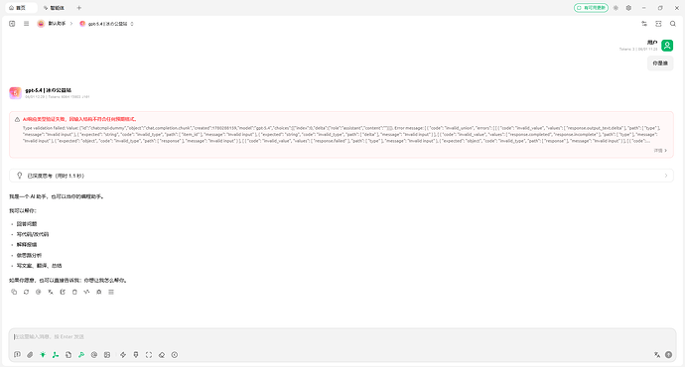
Task: Expand the input box with the fullscreen icon
Action: pyautogui.click(x=149, y=355)
